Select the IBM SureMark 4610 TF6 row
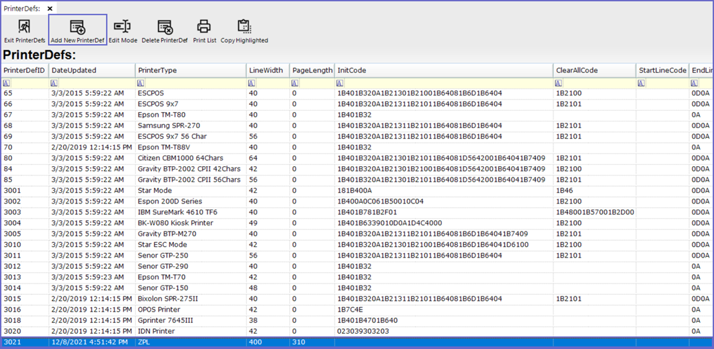The width and height of the screenshot is (714, 349). point(177,212)
